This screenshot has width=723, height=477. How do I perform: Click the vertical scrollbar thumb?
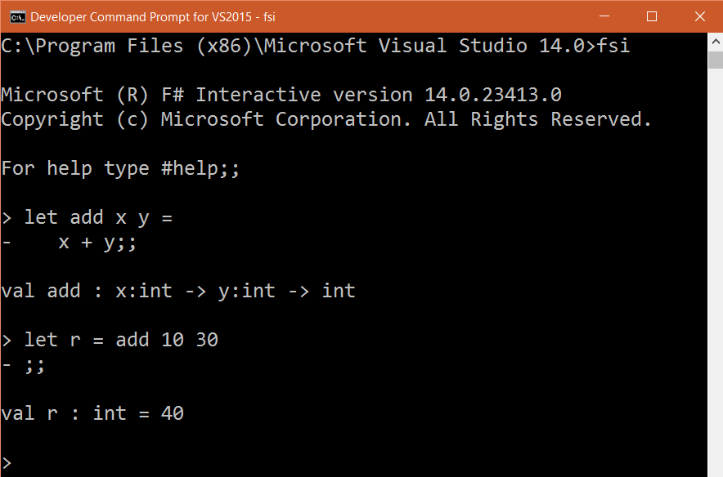(x=715, y=60)
